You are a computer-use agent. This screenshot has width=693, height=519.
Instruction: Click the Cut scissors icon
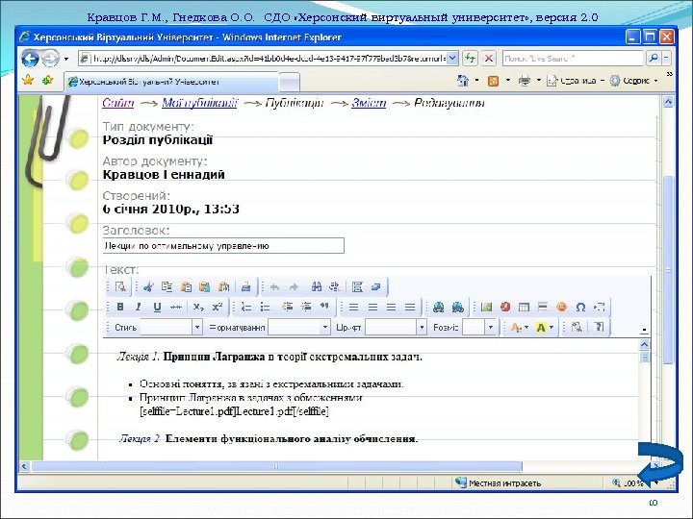(148, 286)
